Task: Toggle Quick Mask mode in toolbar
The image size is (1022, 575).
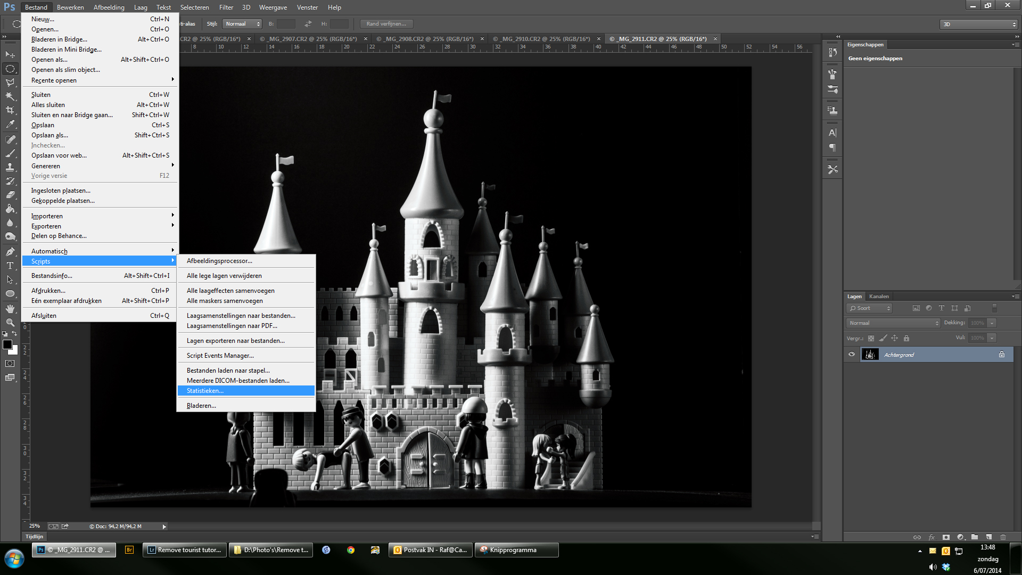Action: 10,364
